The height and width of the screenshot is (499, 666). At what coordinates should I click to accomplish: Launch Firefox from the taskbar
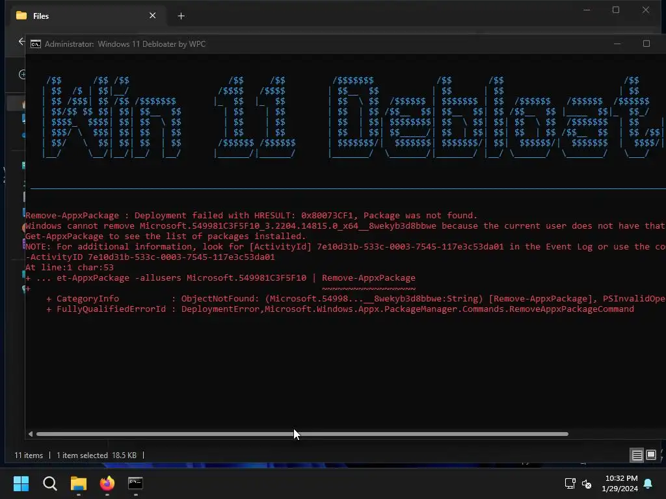[x=107, y=483]
